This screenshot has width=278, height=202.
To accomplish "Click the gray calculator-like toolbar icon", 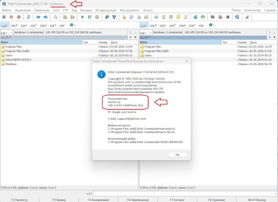I will (x=171, y=17).
